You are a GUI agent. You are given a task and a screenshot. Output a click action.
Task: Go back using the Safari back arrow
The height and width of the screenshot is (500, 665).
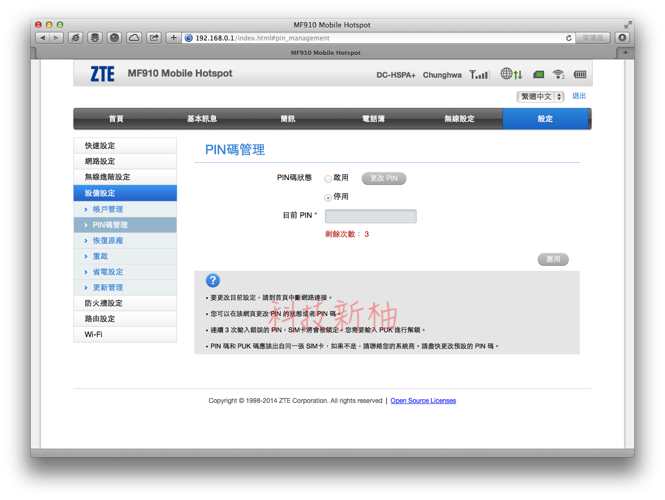coord(43,38)
